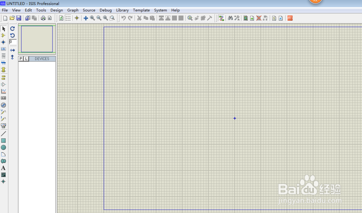The image size is (362, 213).
Task: Open the Design Explorer icon
Action: (x=246, y=18)
